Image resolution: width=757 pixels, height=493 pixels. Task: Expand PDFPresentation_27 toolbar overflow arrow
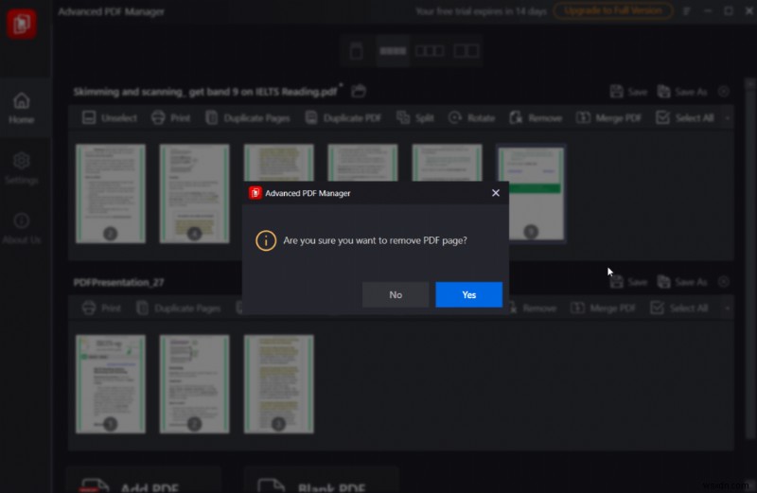tap(727, 308)
